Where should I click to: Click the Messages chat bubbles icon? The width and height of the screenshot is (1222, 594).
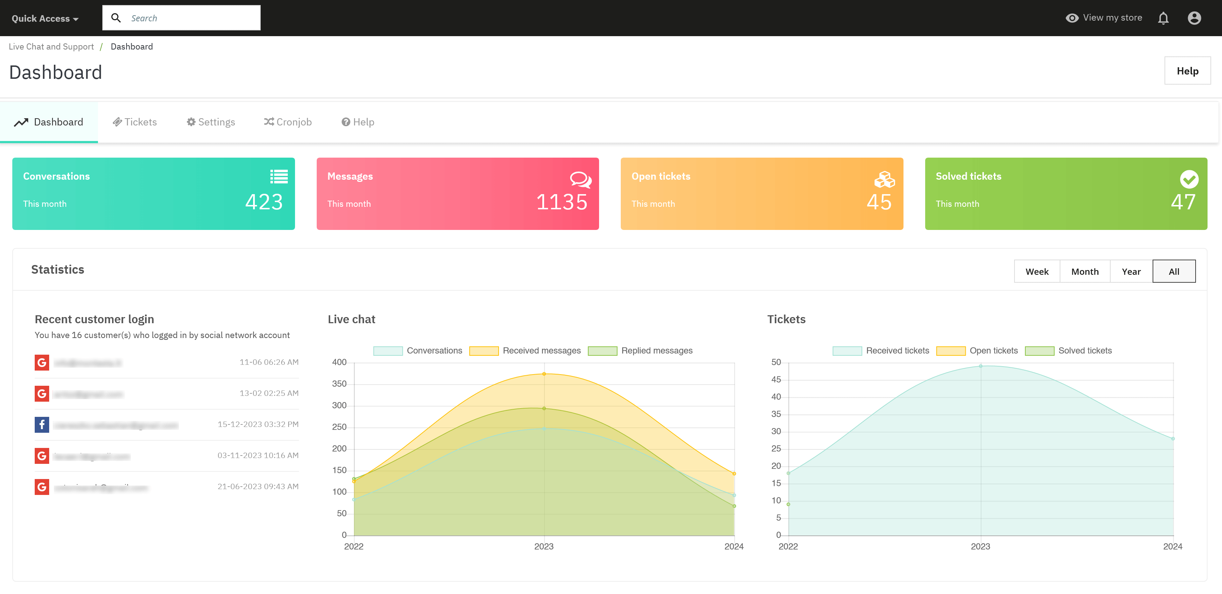[581, 180]
